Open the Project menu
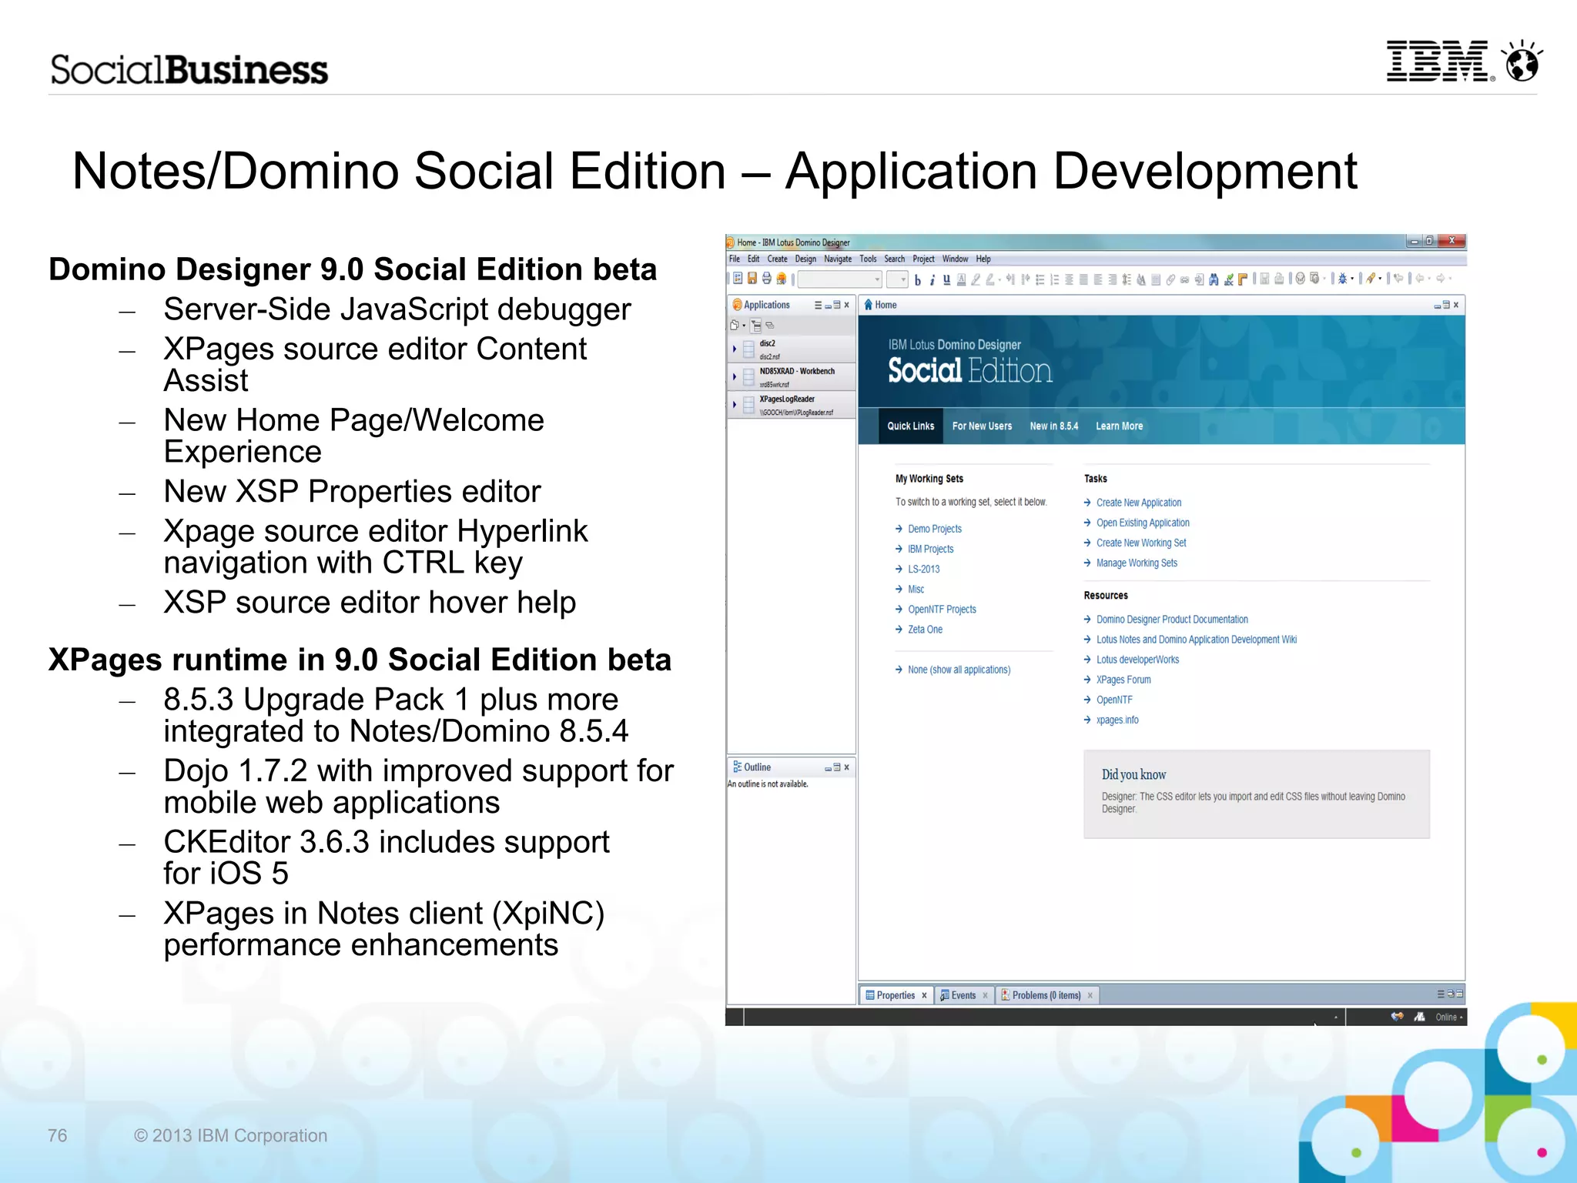 (x=923, y=259)
